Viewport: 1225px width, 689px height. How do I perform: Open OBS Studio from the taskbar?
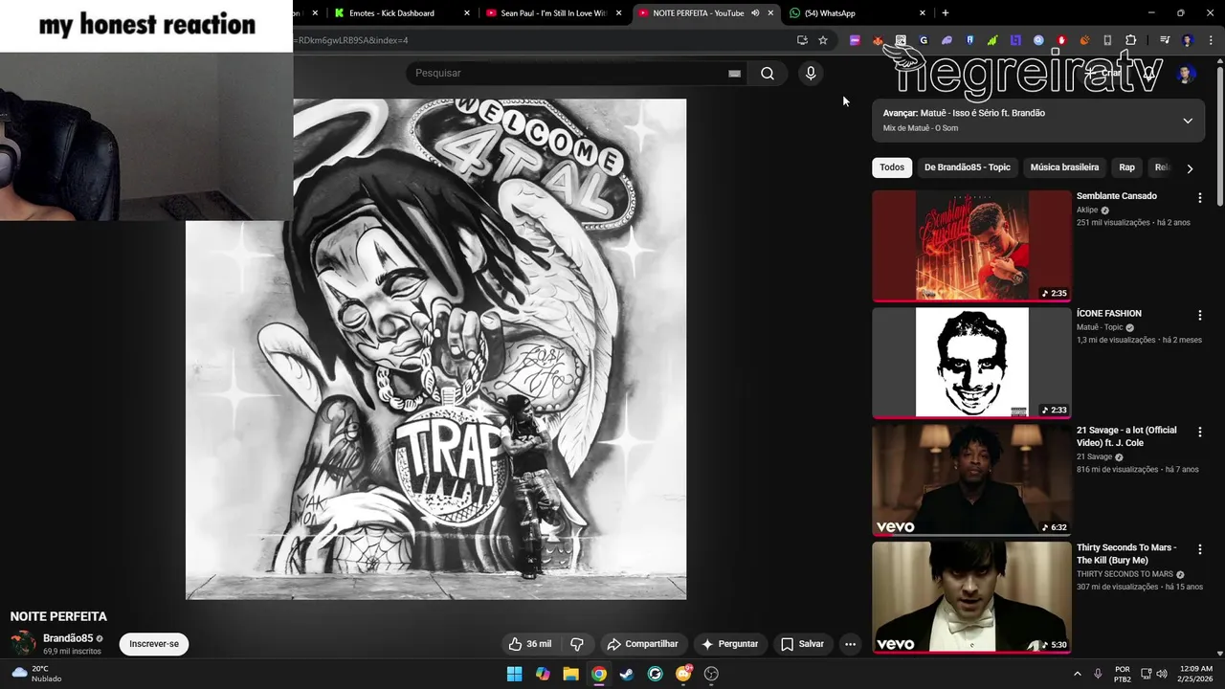pos(711,674)
